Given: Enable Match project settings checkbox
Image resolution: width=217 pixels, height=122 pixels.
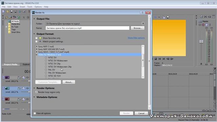Looking at the screenshot, I should 36,41.
